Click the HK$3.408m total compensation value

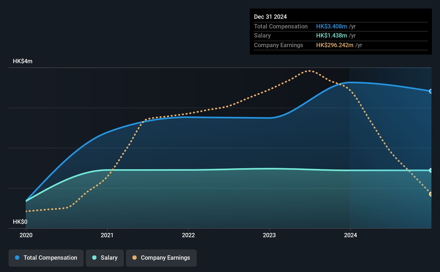coord(331,26)
